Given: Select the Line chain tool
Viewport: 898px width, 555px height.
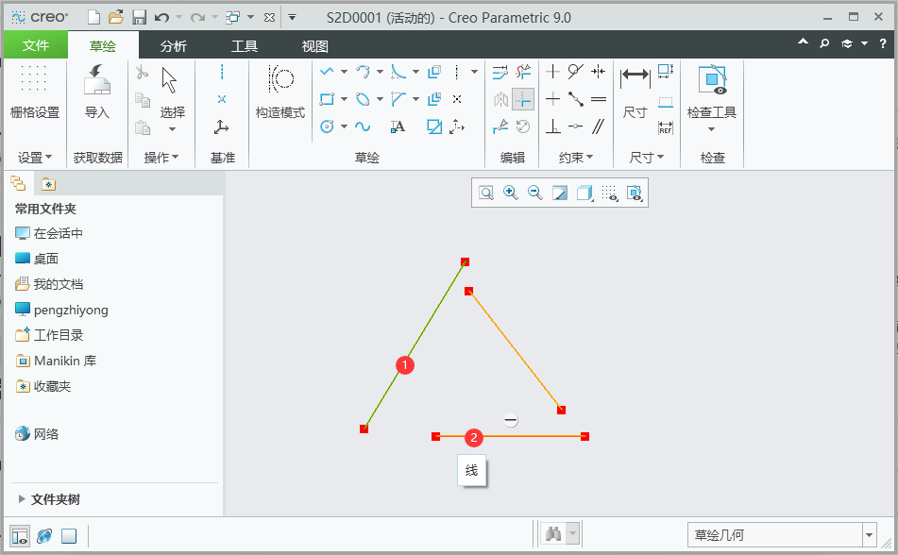Looking at the screenshot, I should [x=327, y=72].
